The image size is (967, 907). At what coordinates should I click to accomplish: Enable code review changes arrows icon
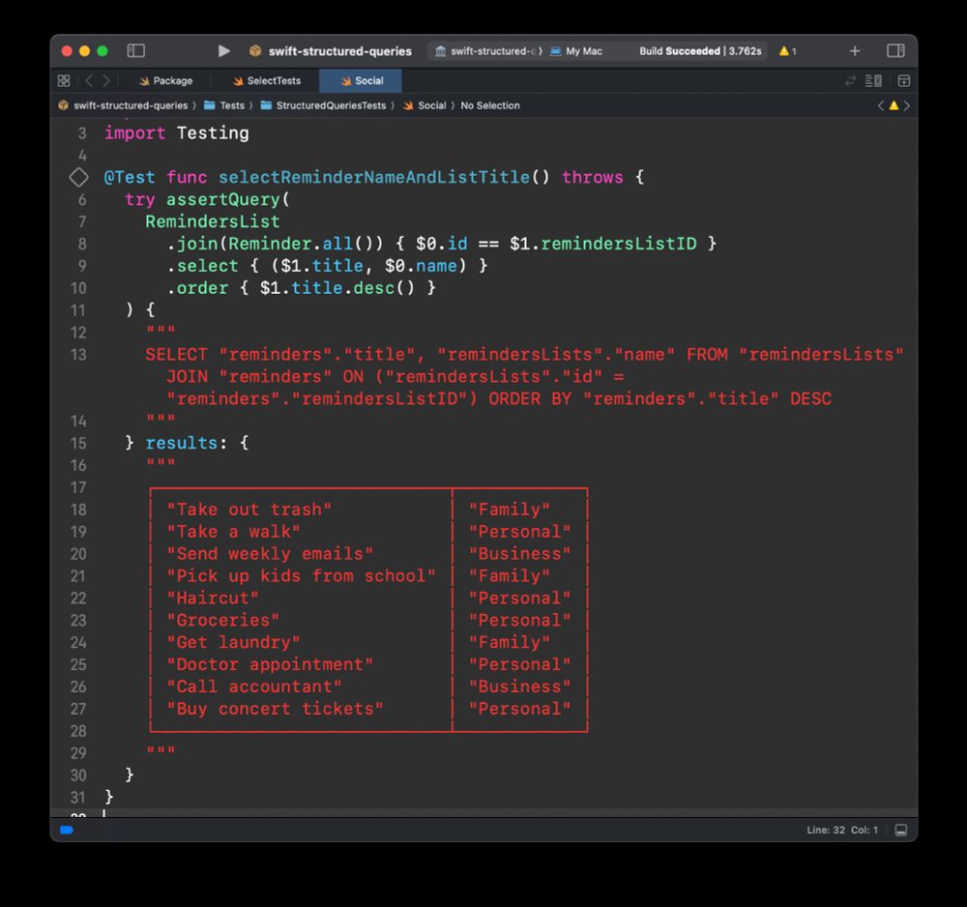[x=850, y=81]
